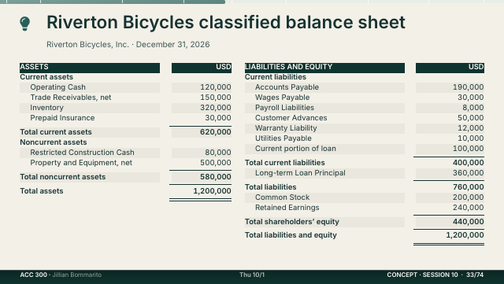Viewport: 504px width, 284px height.
Task: Click 'Property and Equipment, net' label
Action: pyautogui.click(x=81, y=163)
